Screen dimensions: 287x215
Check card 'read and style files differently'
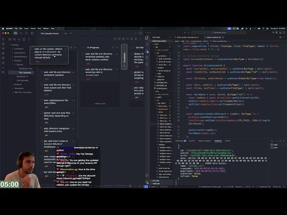[42, 113]
